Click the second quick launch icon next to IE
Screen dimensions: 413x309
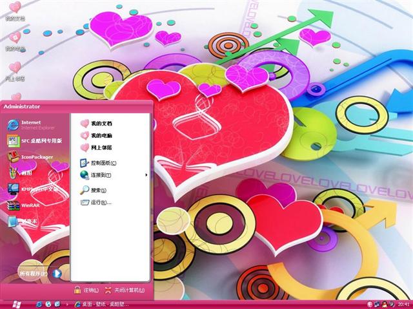coord(48,304)
